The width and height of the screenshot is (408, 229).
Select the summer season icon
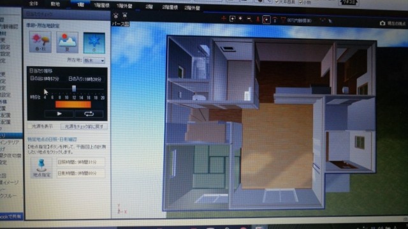(67, 43)
